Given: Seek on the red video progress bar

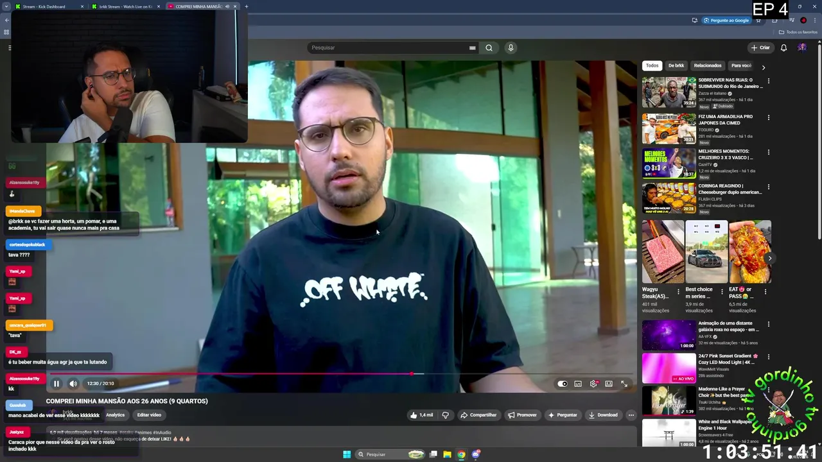Looking at the screenshot, I should (340, 373).
